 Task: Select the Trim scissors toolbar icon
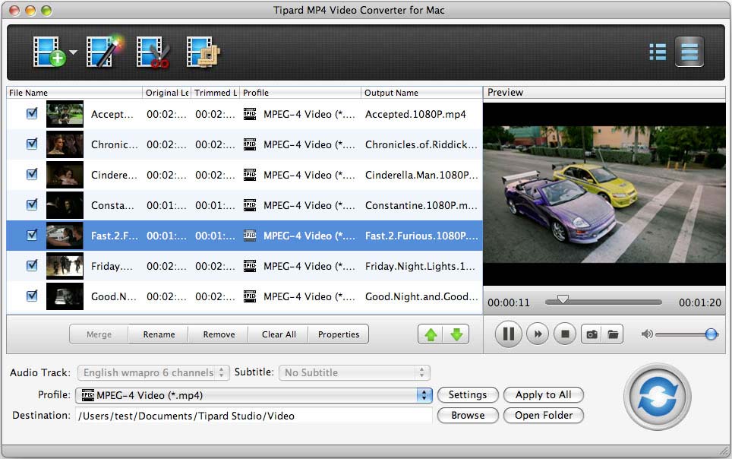[152, 52]
